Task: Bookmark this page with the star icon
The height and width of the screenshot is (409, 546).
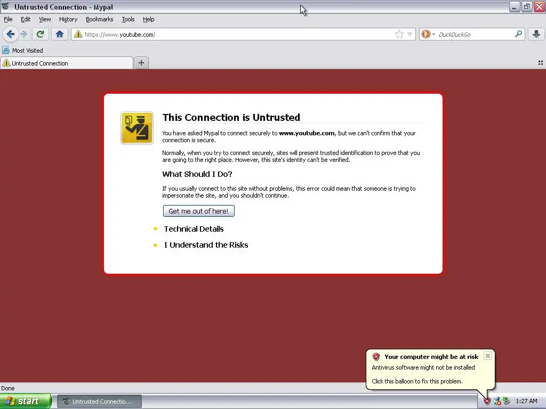Action: point(399,34)
